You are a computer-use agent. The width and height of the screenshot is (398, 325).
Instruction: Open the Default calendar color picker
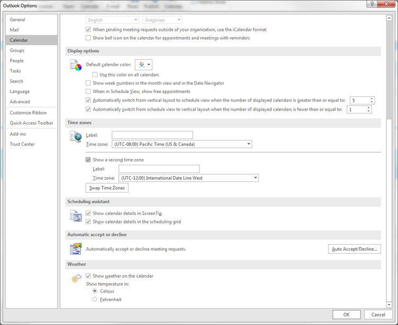pos(144,64)
